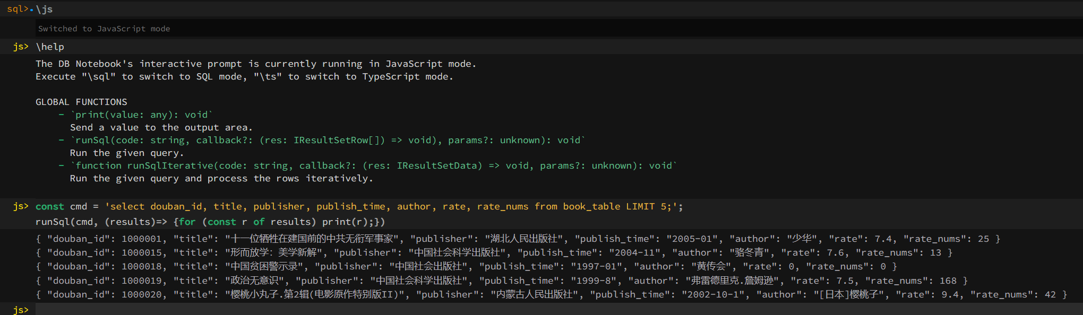
Task: Click the \help command text
Action: coord(50,47)
